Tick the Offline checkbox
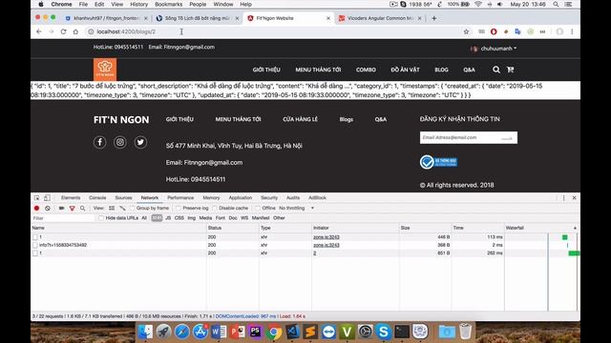Image resolution: width=611 pixels, height=343 pixels. (x=258, y=208)
